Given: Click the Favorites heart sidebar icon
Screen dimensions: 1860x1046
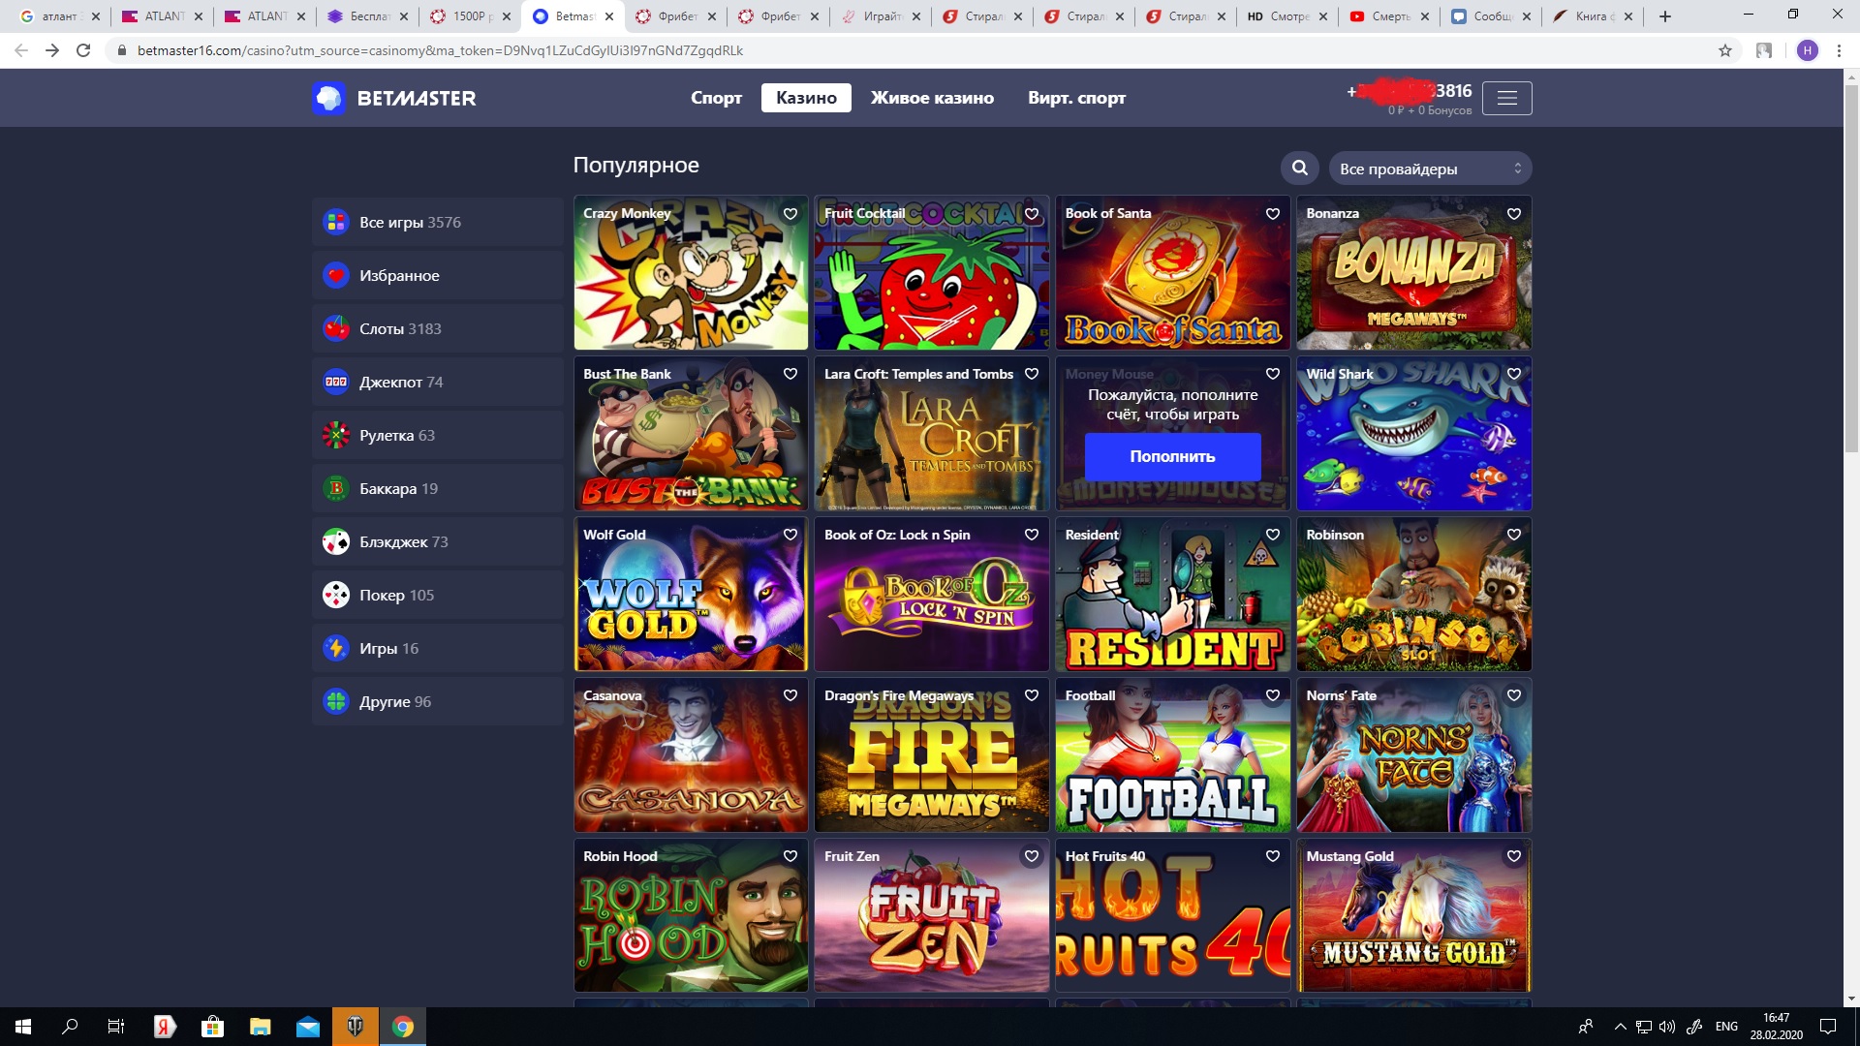Looking at the screenshot, I should click(x=336, y=275).
